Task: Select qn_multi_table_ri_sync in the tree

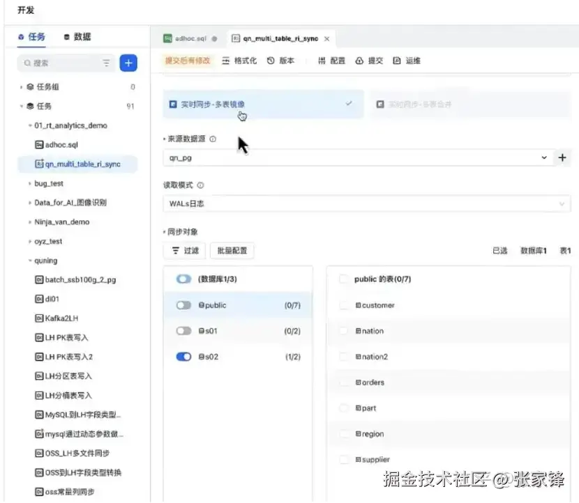Action: (x=77, y=164)
